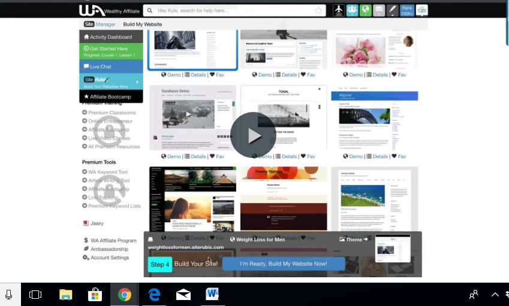Viewport: 509px width, 306px height.
Task: Show hidden system tray icons chevron
Action: click(x=495, y=295)
